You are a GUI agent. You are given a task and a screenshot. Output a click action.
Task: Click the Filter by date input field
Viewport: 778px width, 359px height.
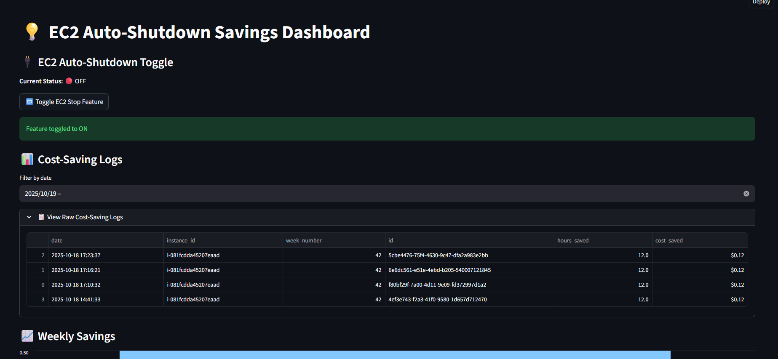(387, 194)
